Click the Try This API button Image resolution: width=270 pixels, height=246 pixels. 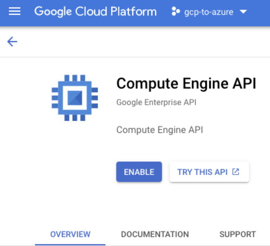pyautogui.click(x=209, y=172)
